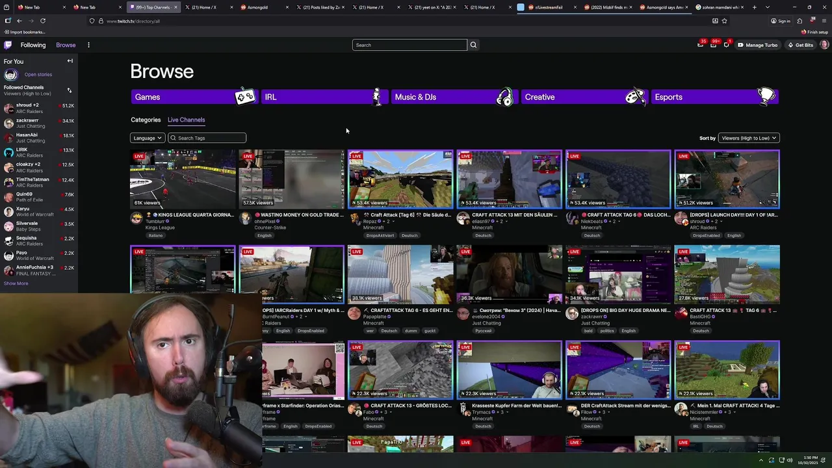Viewport: 832px width, 468px height.
Task: Click the Tumblurr channel name
Action: click(155, 222)
